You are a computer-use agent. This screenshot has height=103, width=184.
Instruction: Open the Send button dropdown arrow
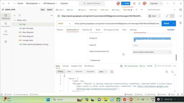(x=174, y=23)
